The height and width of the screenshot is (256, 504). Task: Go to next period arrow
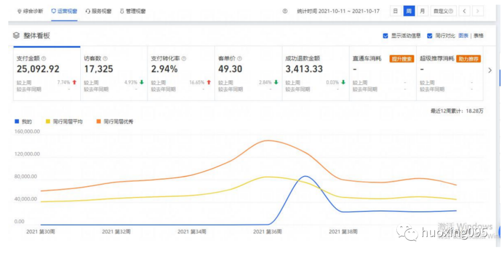(x=477, y=11)
